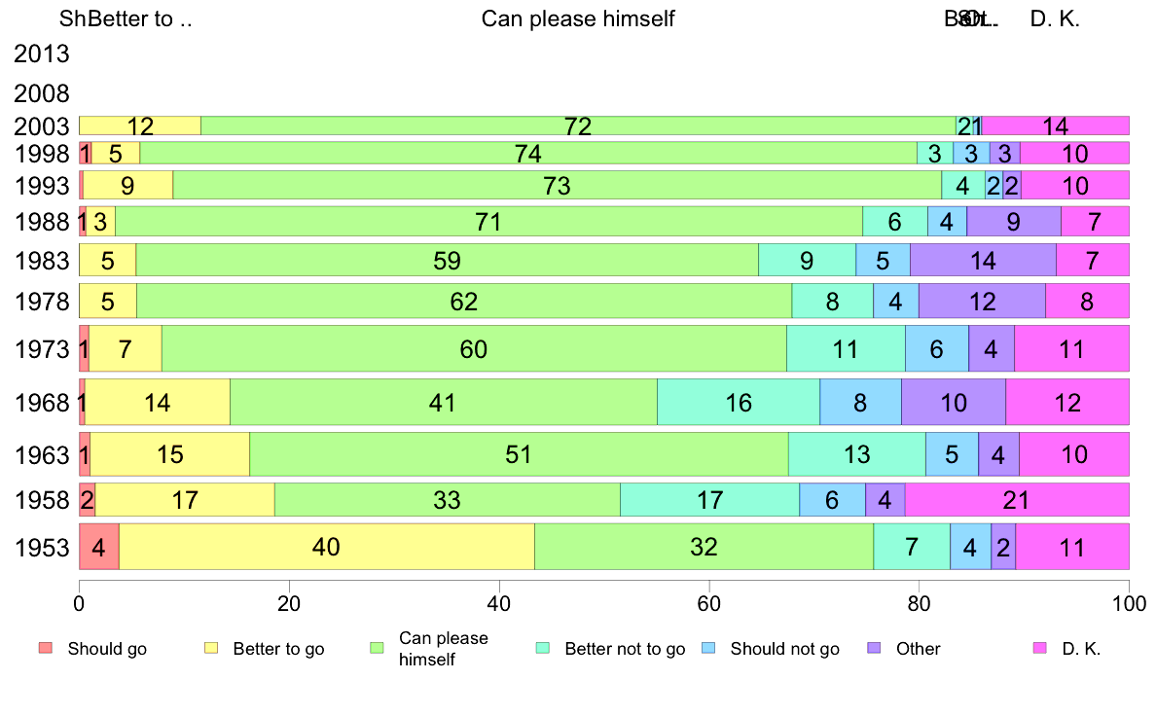1156x716 pixels.
Task: Click the 1963 blue segment labeled 5
Action: (952, 454)
